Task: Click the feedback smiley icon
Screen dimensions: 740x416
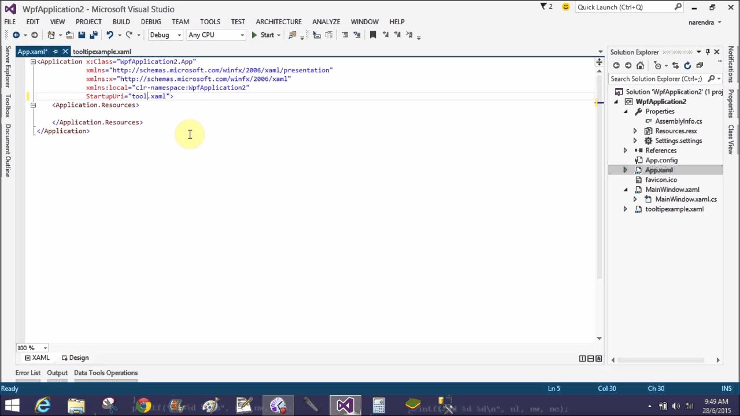Action: coord(565,7)
